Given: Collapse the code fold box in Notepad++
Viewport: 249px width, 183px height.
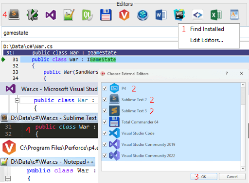Looking at the screenshot, I should 8,179.
